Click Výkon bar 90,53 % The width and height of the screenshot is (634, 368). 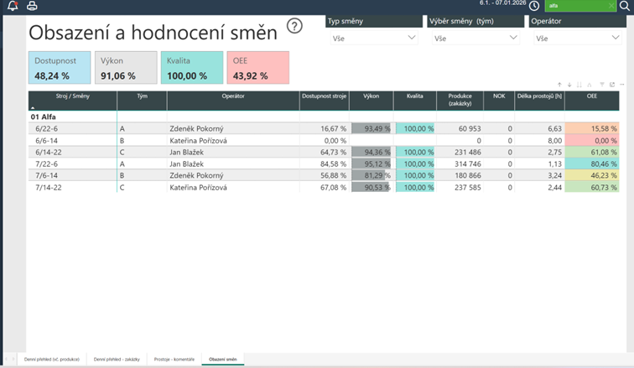click(372, 188)
